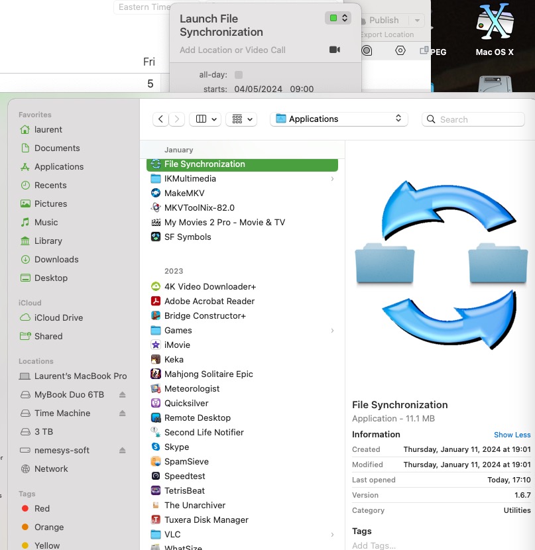This screenshot has height=550, width=535.
Task: Open the Applications path dropdown
Action: (x=339, y=119)
